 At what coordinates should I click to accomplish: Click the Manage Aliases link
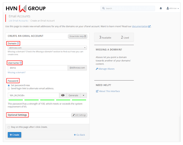point(107,69)
